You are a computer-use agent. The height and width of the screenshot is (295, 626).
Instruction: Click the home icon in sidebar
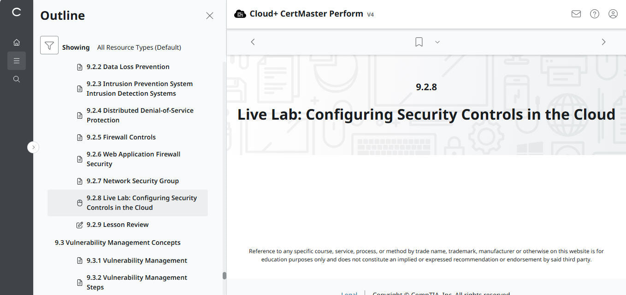17,42
